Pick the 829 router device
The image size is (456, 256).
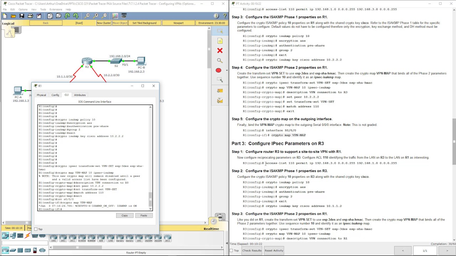tap(101, 238)
